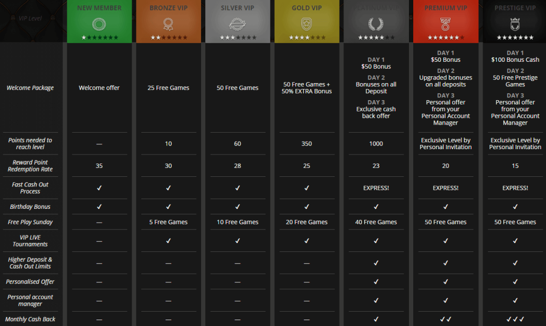Viewport: 546px width, 326px height.
Task: Click the Bronze VIP Birthday Bonus checkmark
Action: point(168,207)
